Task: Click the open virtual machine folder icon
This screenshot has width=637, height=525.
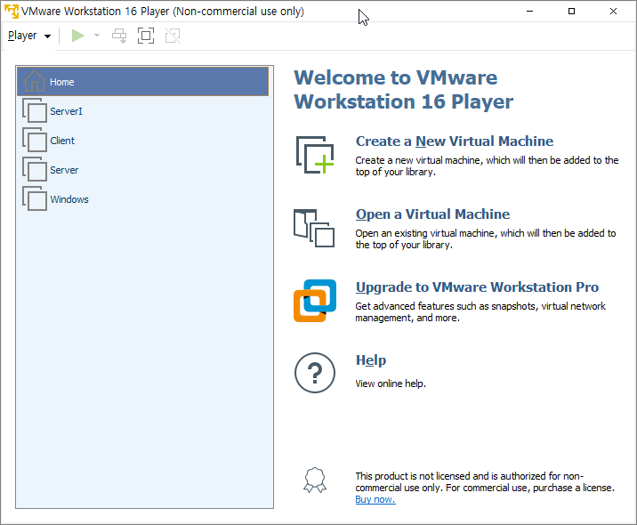Action: 314,229
